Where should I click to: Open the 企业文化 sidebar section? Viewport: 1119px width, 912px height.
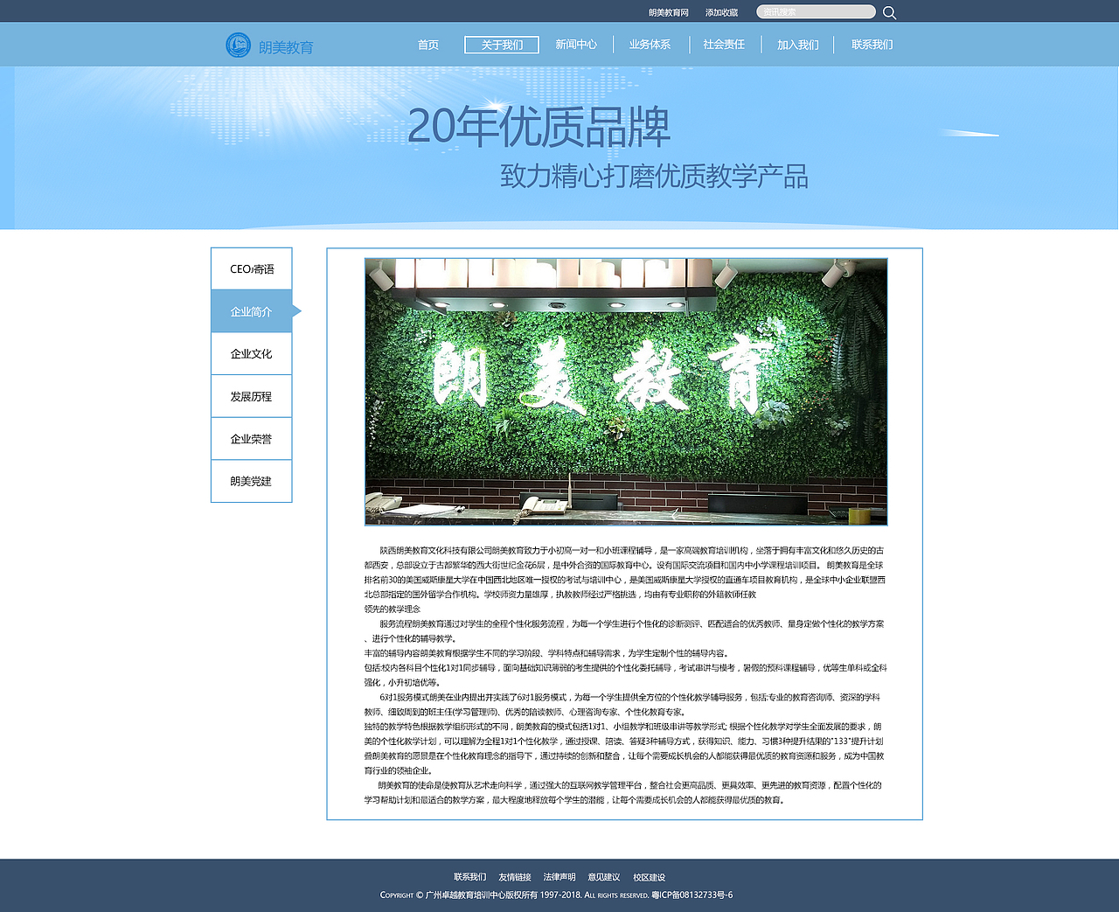(251, 353)
